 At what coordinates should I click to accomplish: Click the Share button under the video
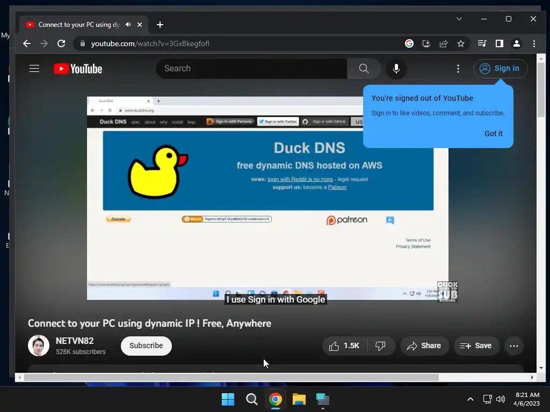pyautogui.click(x=424, y=346)
